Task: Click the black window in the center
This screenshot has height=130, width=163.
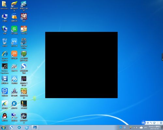Action: point(81,65)
